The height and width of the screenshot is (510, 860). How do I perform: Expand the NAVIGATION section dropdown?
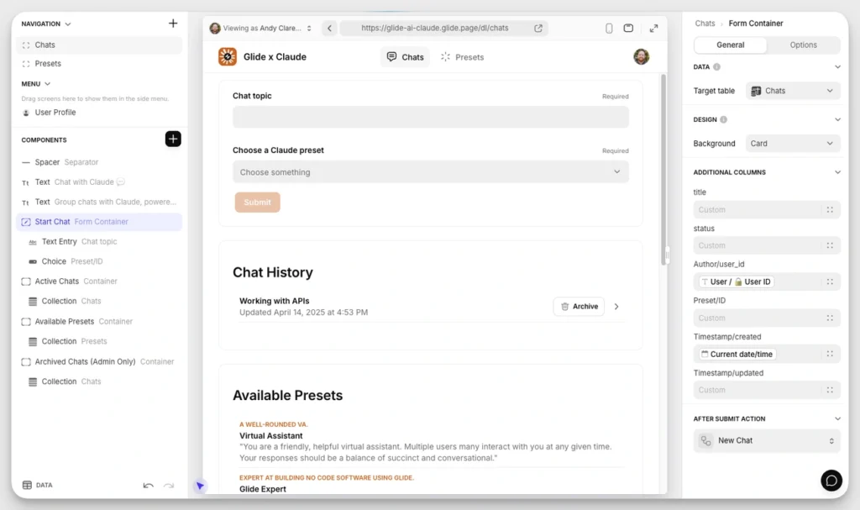[x=68, y=24]
